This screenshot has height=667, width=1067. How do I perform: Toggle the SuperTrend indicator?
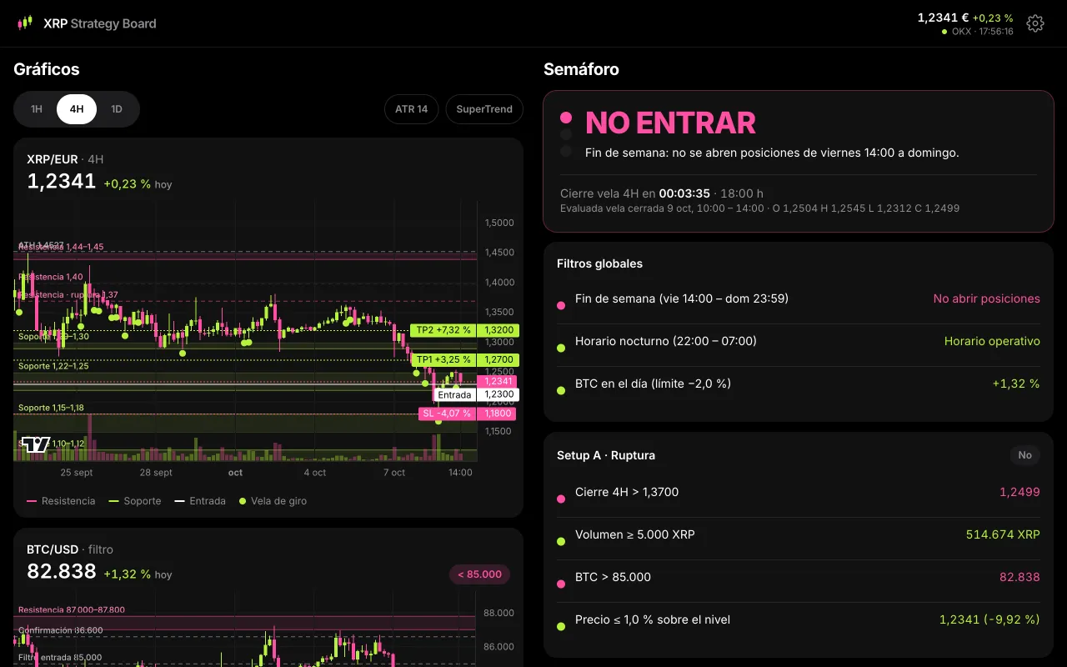coord(484,109)
